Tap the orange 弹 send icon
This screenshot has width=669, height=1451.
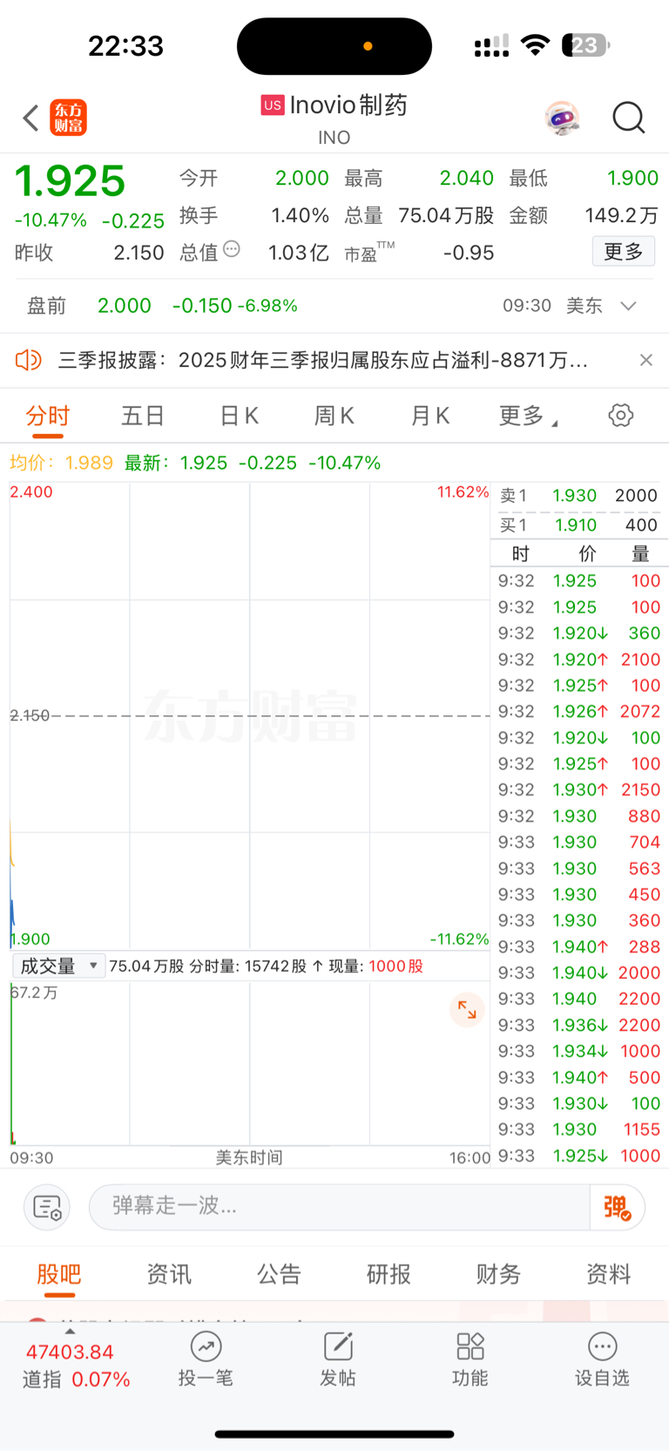click(617, 1207)
